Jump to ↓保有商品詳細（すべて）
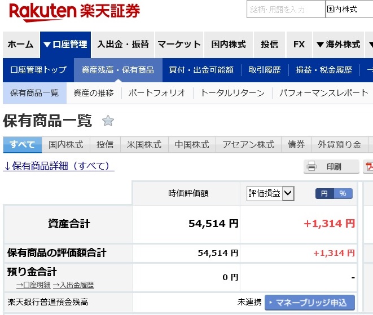This screenshot has width=373, height=315. 59,166
